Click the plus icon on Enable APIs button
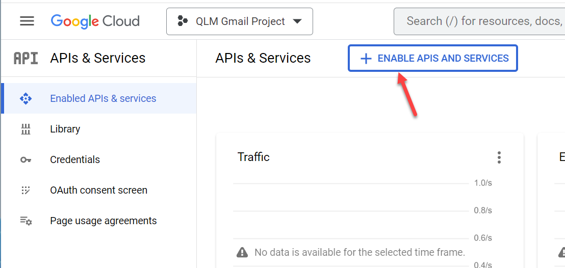This screenshot has height=268, width=565. pos(366,59)
